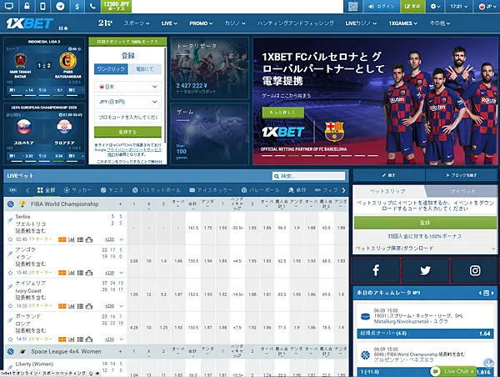
Task: Open the QR code icon
Action: [352, 7]
